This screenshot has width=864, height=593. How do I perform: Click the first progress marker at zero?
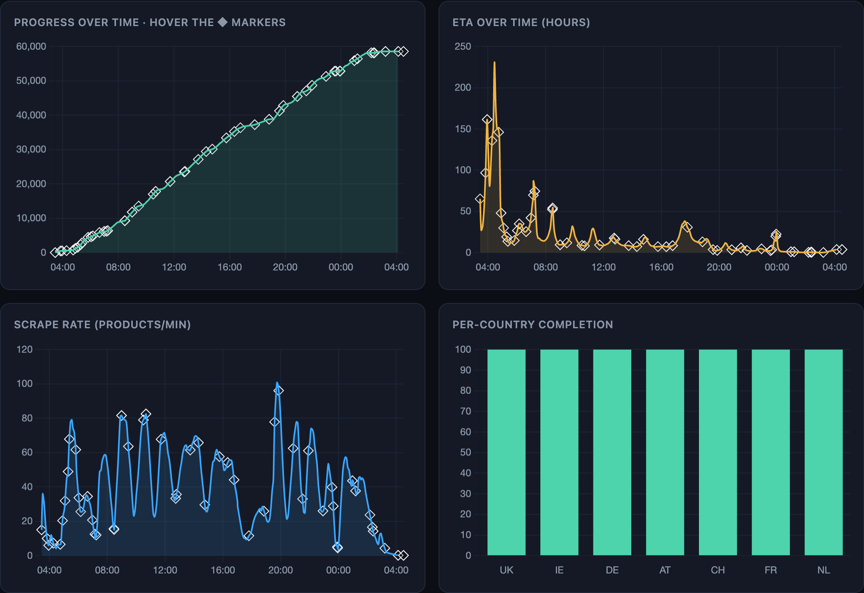55,253
